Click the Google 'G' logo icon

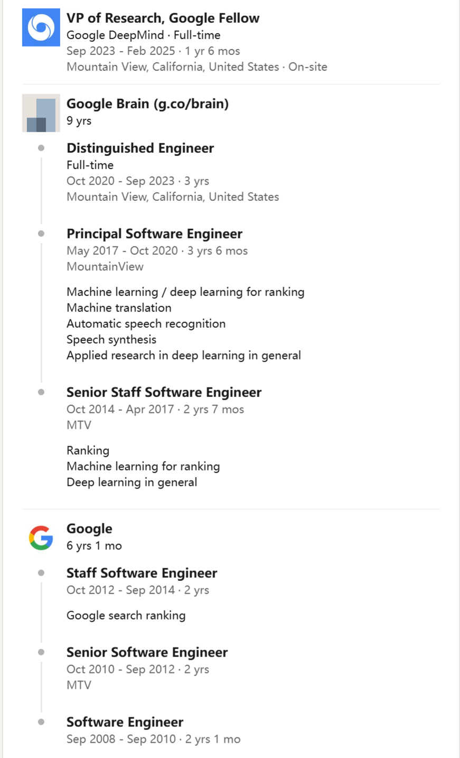41,538
